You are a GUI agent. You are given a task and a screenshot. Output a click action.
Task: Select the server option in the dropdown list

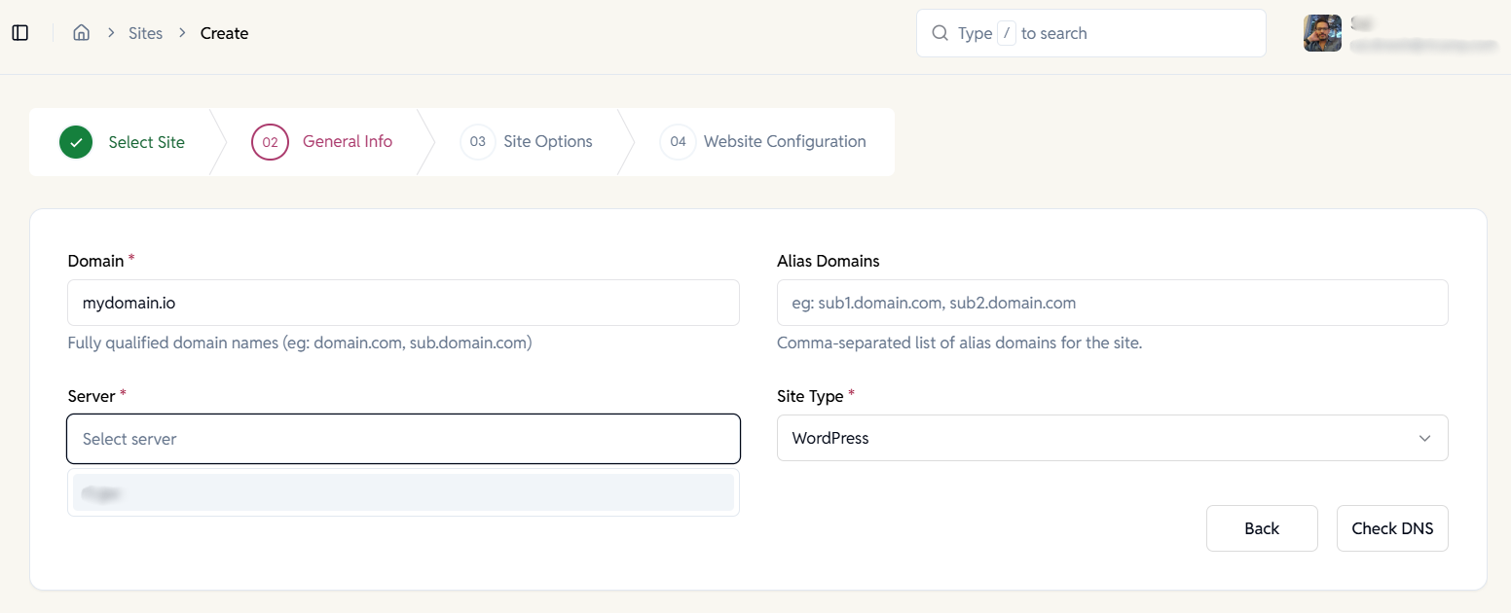(403, 492)
